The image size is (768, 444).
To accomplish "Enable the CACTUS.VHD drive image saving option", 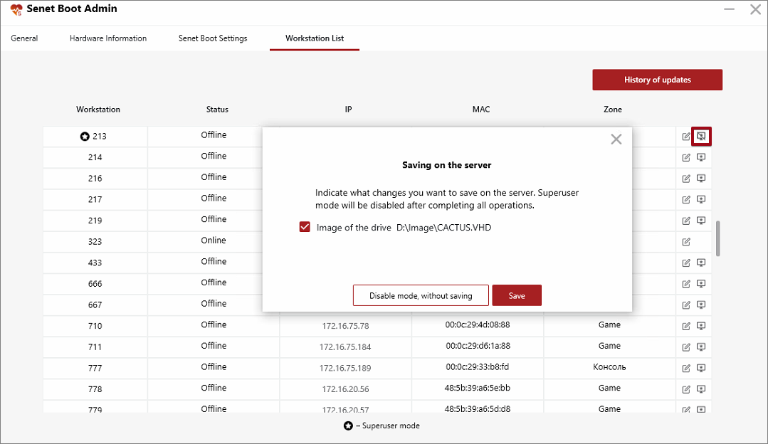I will 305,226.
